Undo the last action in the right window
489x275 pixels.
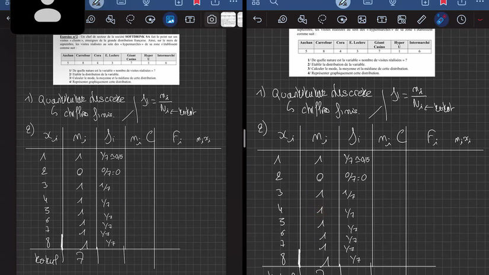[257, 20]
